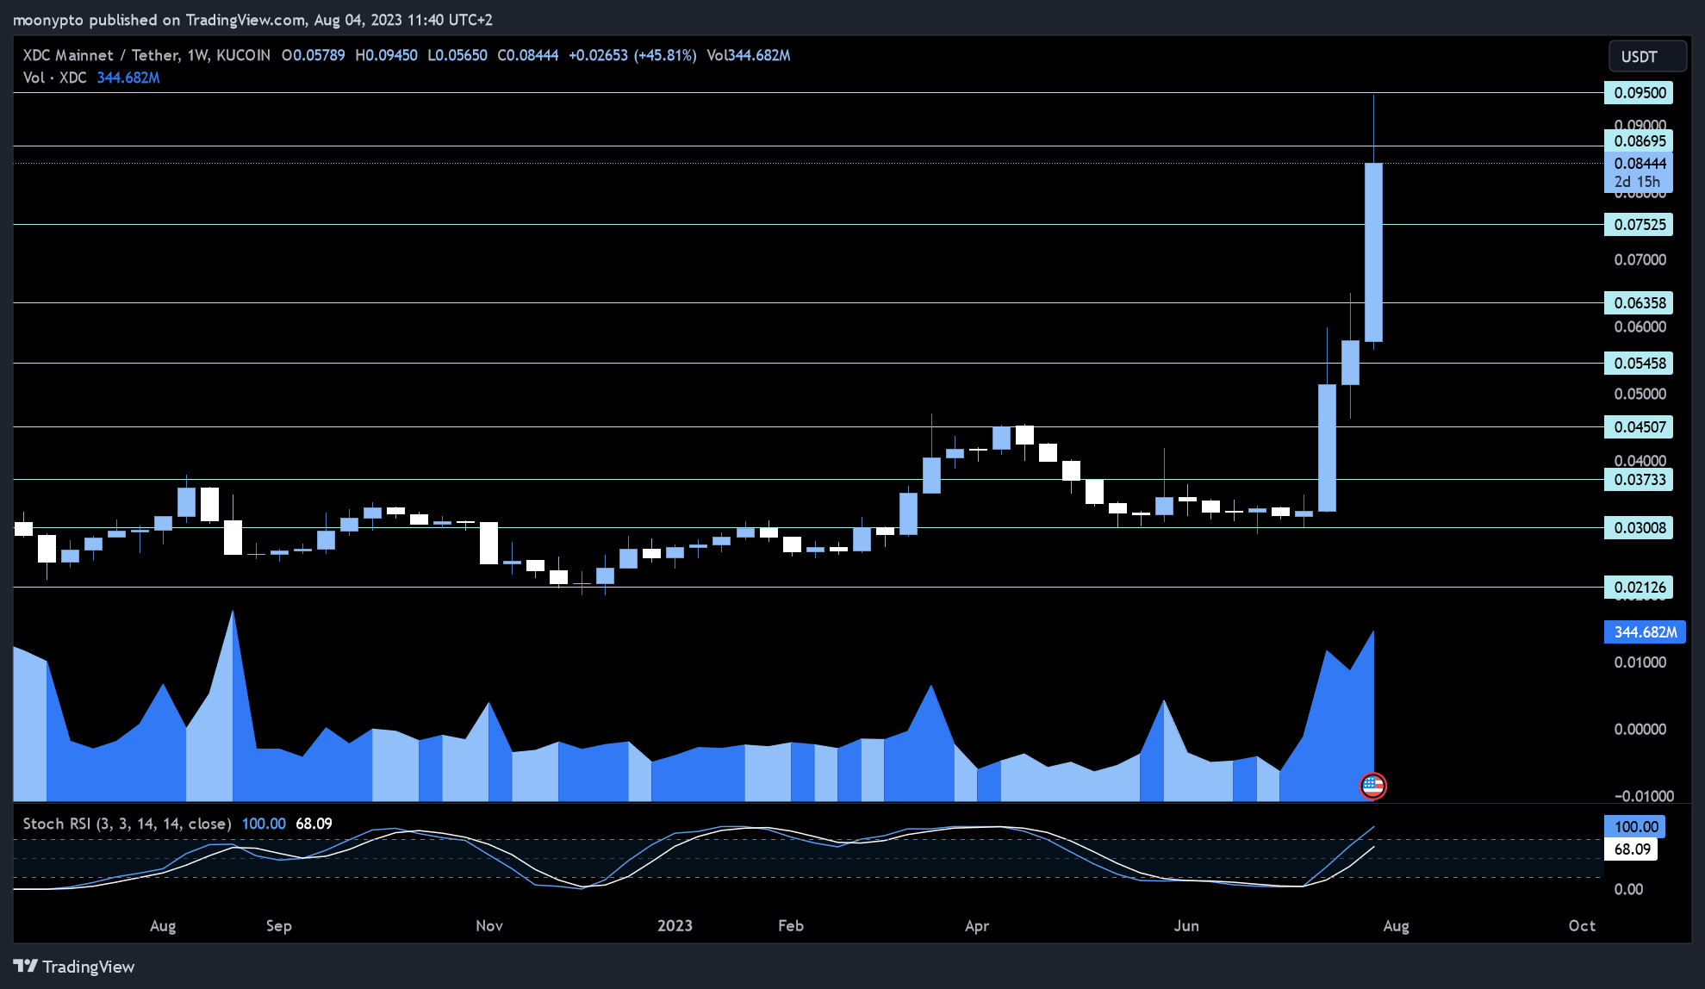The width and height of the screenshot is (1705, 989).
Task: Click the 0.06000 price axis tick
Action: (x=1640, y=327)
